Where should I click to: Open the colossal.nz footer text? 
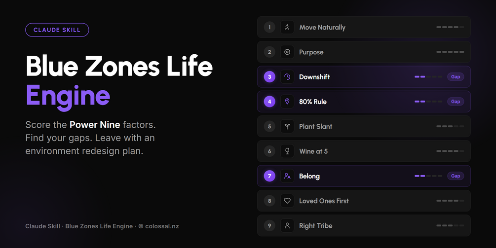(x=162, y=226)
